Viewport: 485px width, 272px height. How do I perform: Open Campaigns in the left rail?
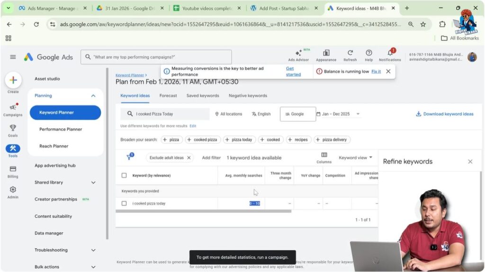click(x=13, y=110)
